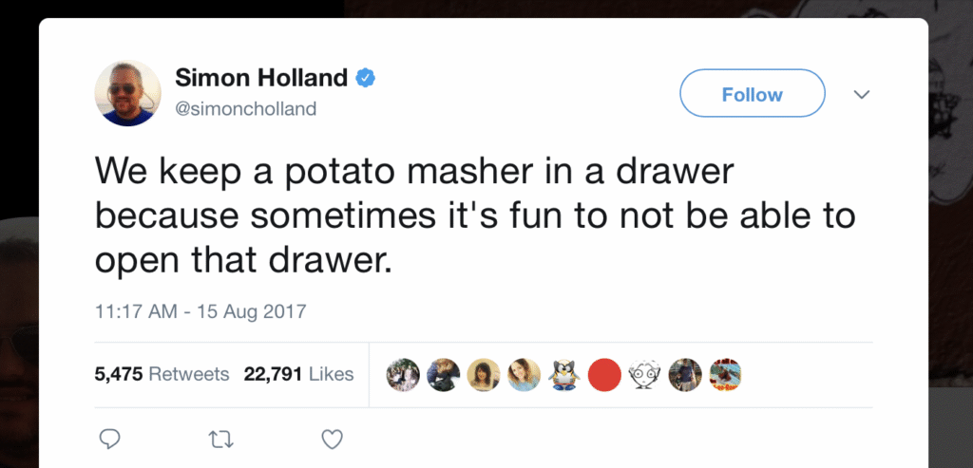Viewport: 973px width, 468px height.
Task: Retweet this tweet using the retweet icon
Action: click(221, 439)
